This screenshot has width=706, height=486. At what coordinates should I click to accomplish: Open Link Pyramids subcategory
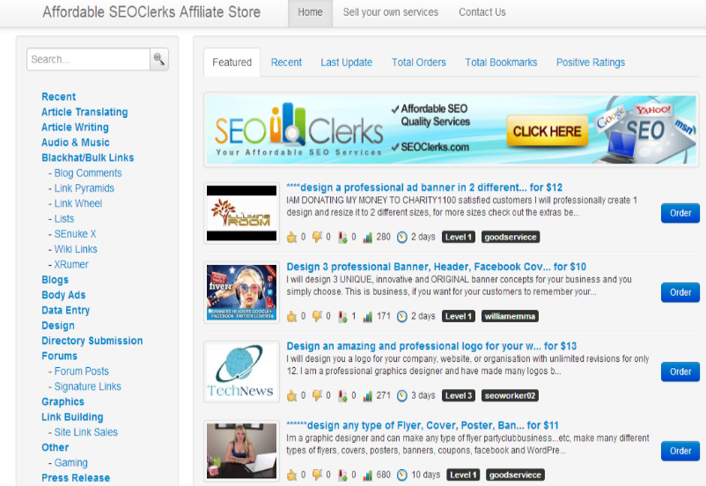point(85,188)
